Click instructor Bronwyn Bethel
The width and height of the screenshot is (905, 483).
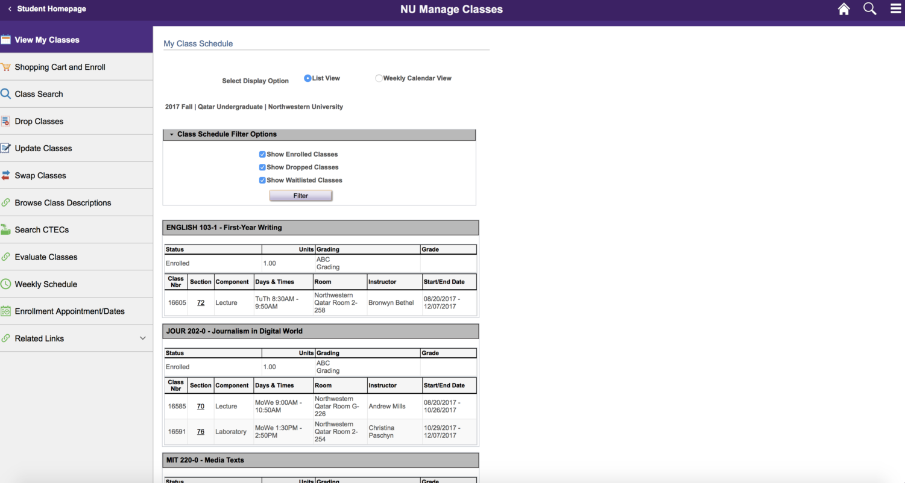tap(391, 303)
